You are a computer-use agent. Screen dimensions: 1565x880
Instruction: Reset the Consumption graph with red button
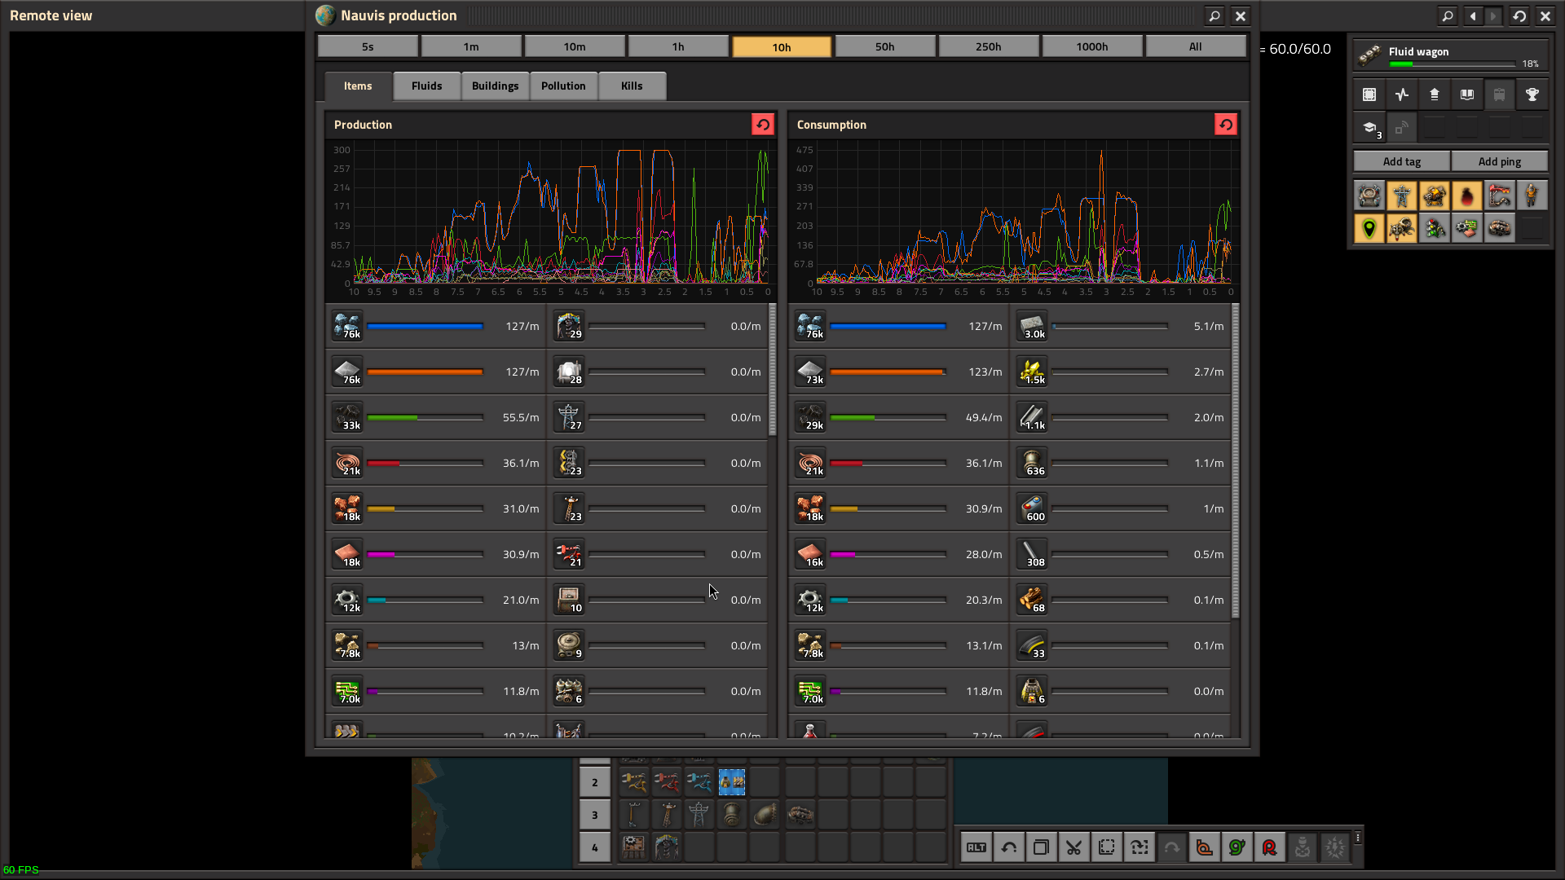coord(1226,125)
